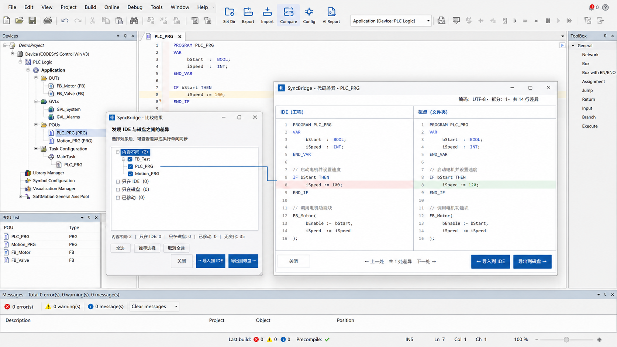Click the Open folder toolbar icon
Viewport: 617px width, 347px height.
tap(19, 21)
